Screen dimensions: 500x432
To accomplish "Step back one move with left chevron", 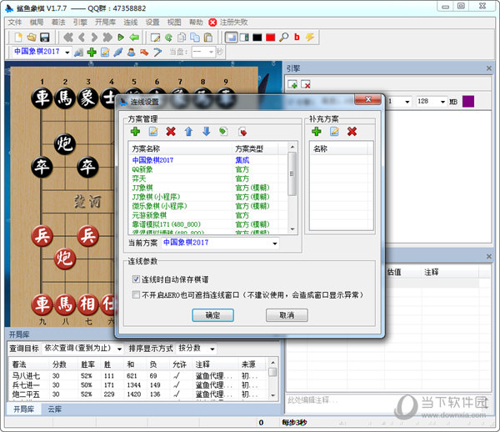I will tap(82, 38).
